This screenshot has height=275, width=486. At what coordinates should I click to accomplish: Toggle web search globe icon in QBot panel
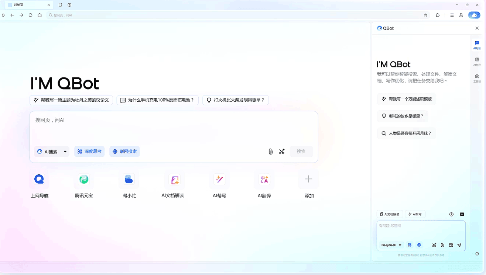pos(419,245)
